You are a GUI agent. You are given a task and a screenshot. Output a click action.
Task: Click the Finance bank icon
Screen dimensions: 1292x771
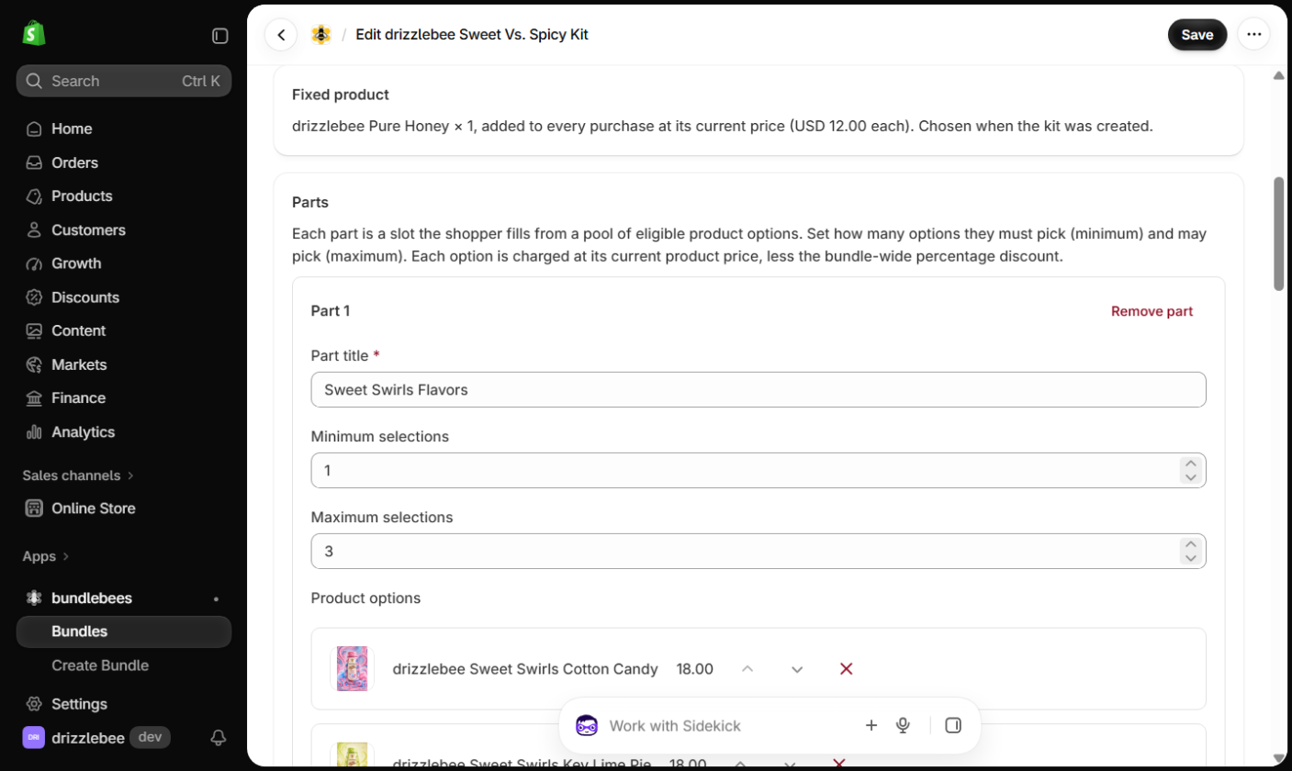34,398
